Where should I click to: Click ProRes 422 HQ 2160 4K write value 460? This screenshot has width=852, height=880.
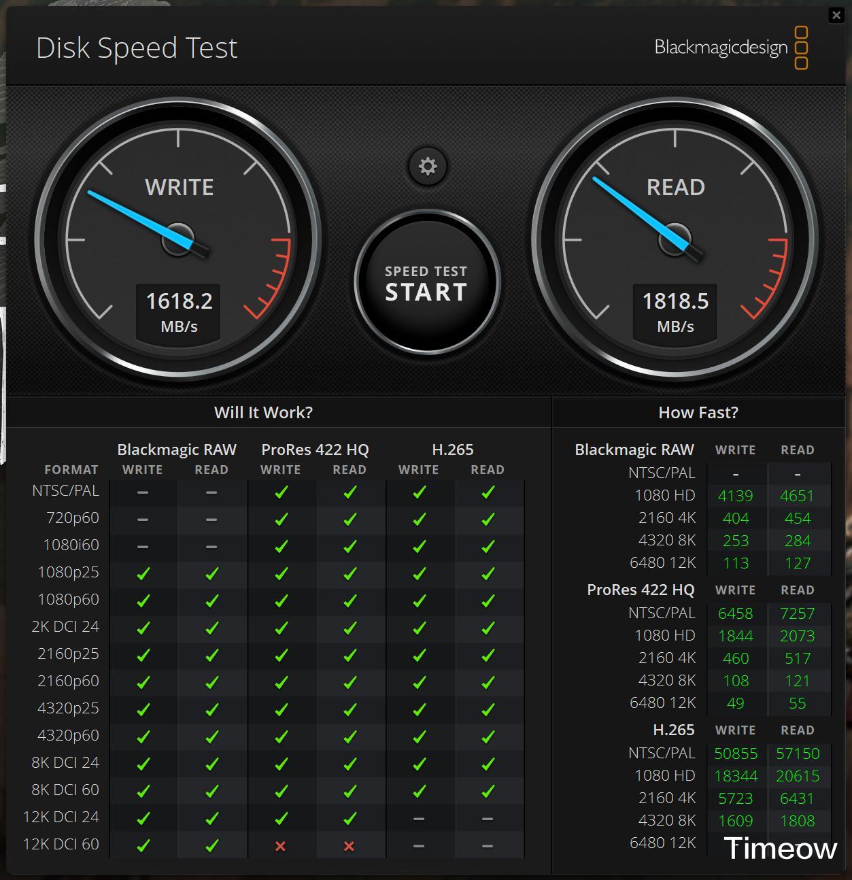(736, 658)
